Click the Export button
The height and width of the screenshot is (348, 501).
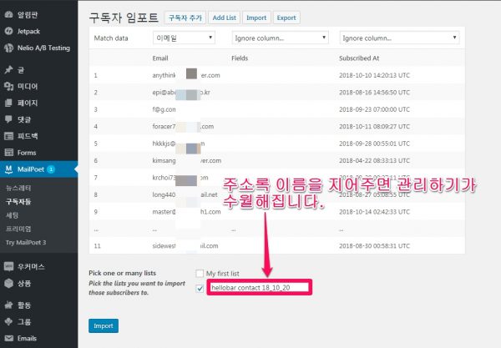click(286, 18)
